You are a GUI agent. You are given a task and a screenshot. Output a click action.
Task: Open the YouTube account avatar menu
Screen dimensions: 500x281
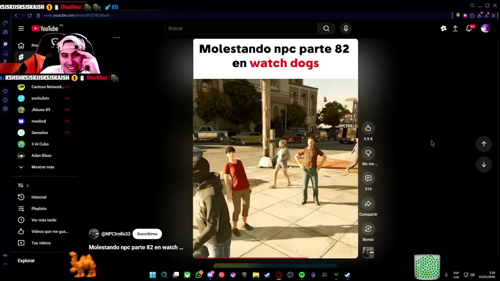[x=485, y=28]
